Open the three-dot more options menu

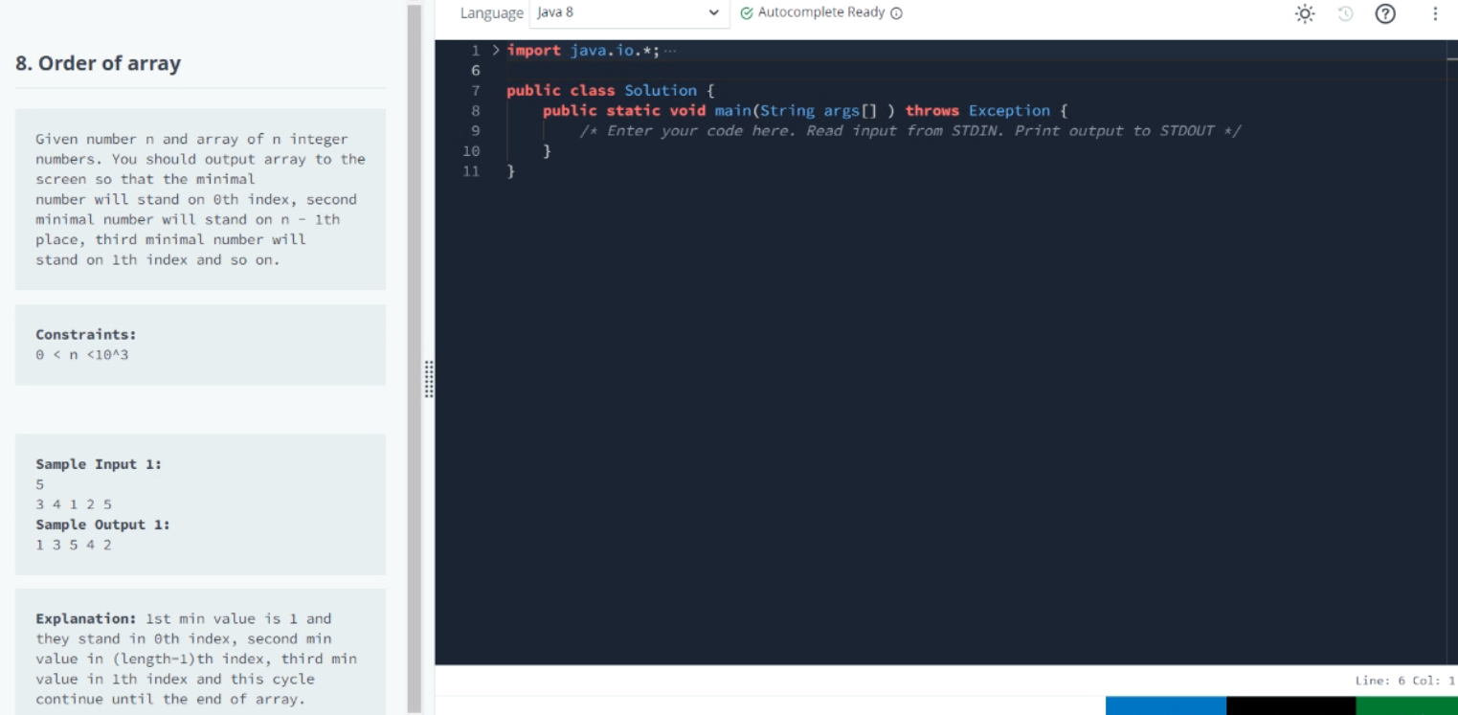pos(1435,13)
